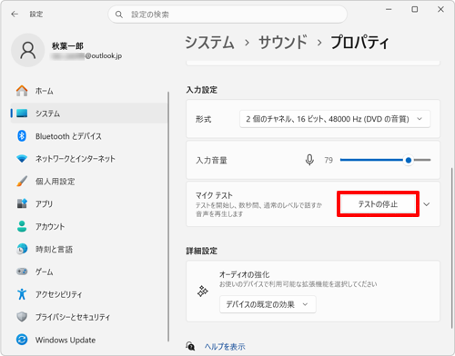Go to システム breadcrumb

pyautogui.click(x=209, y=42)
